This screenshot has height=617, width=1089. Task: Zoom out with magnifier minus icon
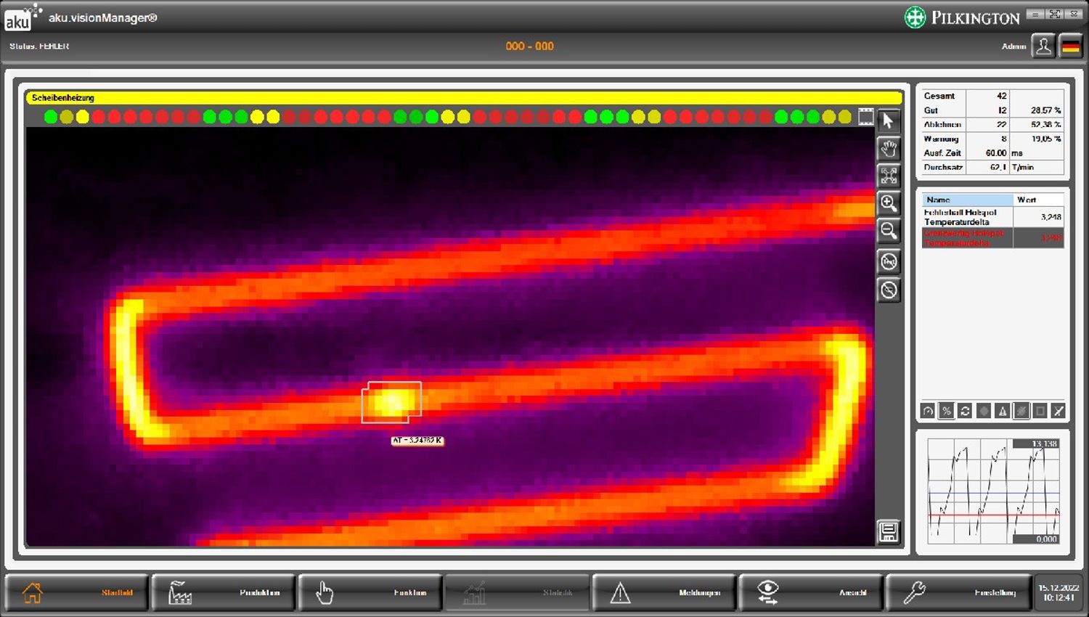(888, 231)
